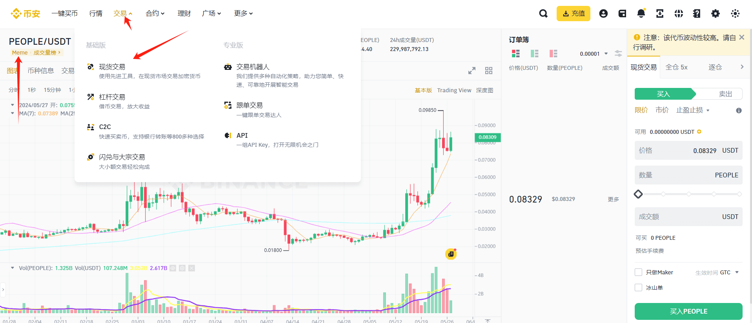The height and width of the screenshot is (323, 752).
Task: Click the info icon beside order types
Action: click(739, 111)
